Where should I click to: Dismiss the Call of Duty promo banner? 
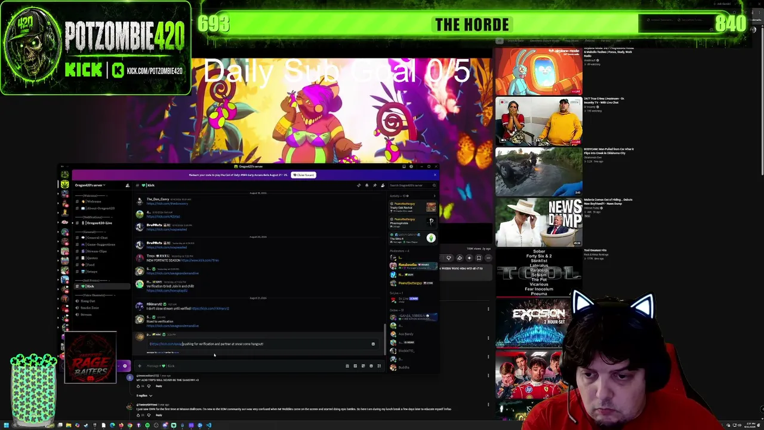coord(435,175)
